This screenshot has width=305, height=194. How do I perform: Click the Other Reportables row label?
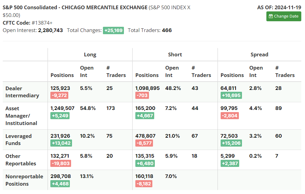21,160
